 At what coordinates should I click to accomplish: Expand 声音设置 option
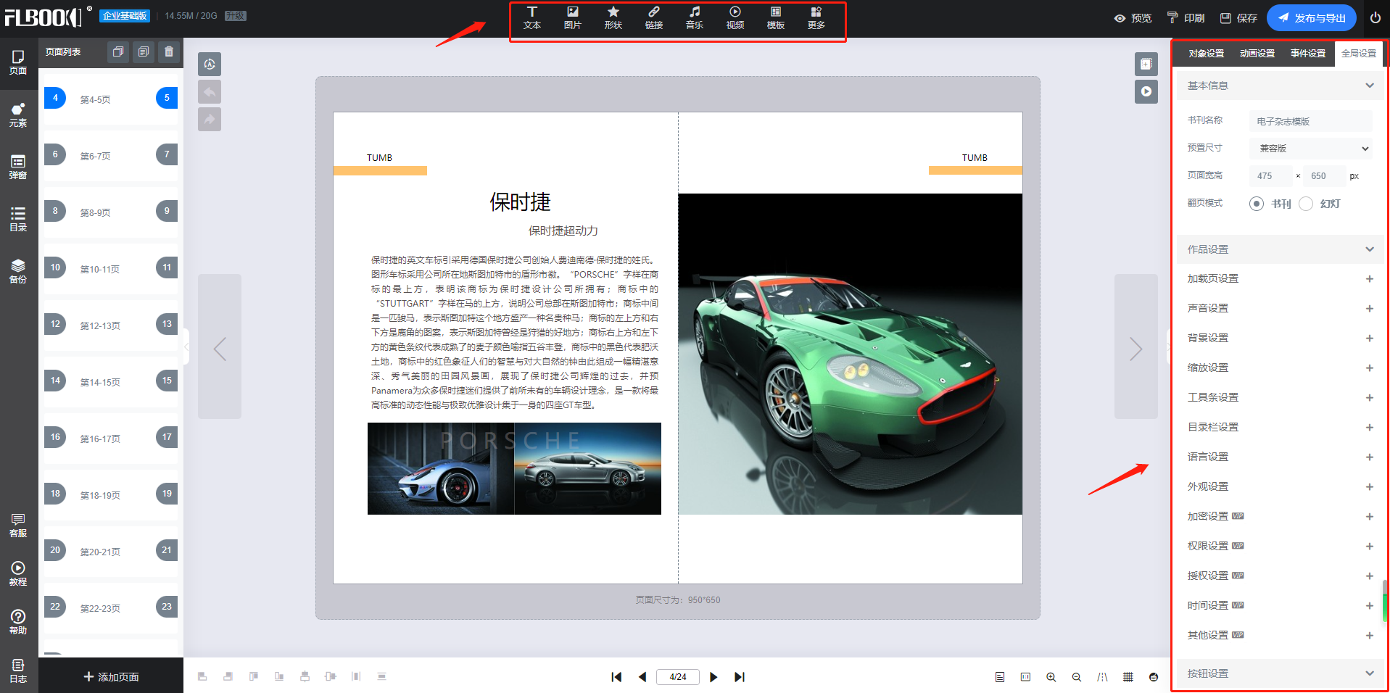pos(1370,309)
